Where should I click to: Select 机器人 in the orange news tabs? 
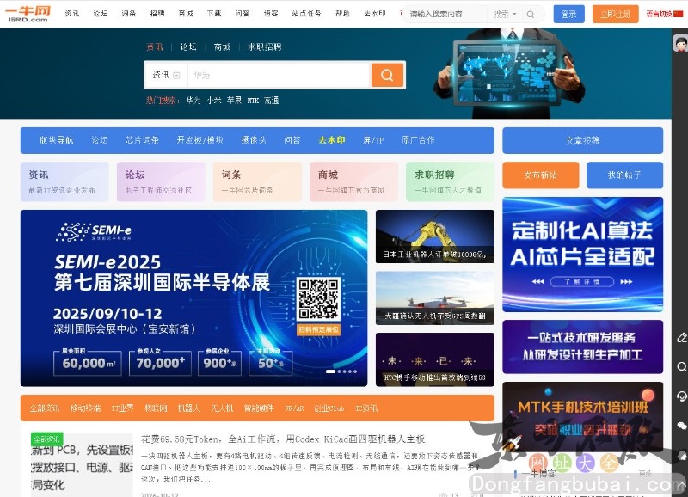(x=188, y=408)
